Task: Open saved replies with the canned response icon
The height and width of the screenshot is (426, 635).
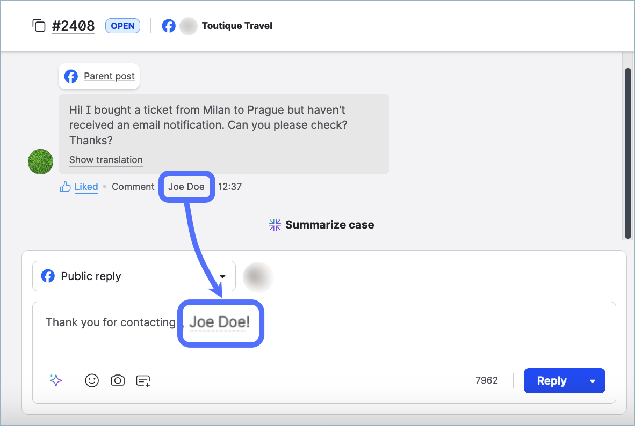Action: click(143, 380)
